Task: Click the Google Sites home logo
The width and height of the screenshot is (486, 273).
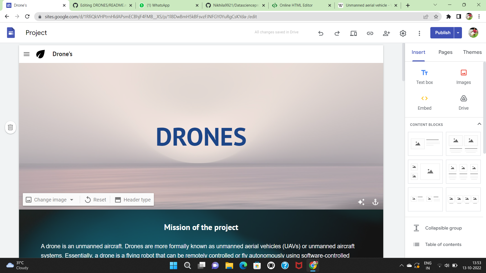Action: click(x=11, y=33)
